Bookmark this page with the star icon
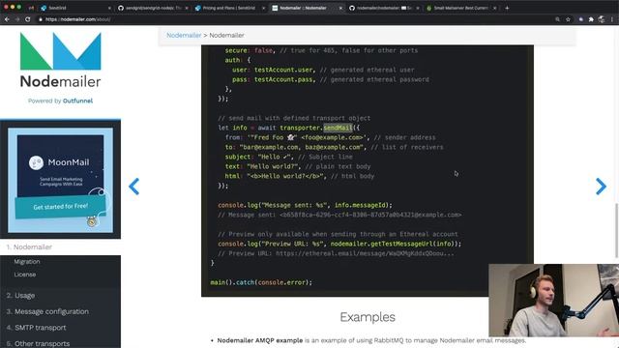The image size is (619, 348). (x=568, y=19)
